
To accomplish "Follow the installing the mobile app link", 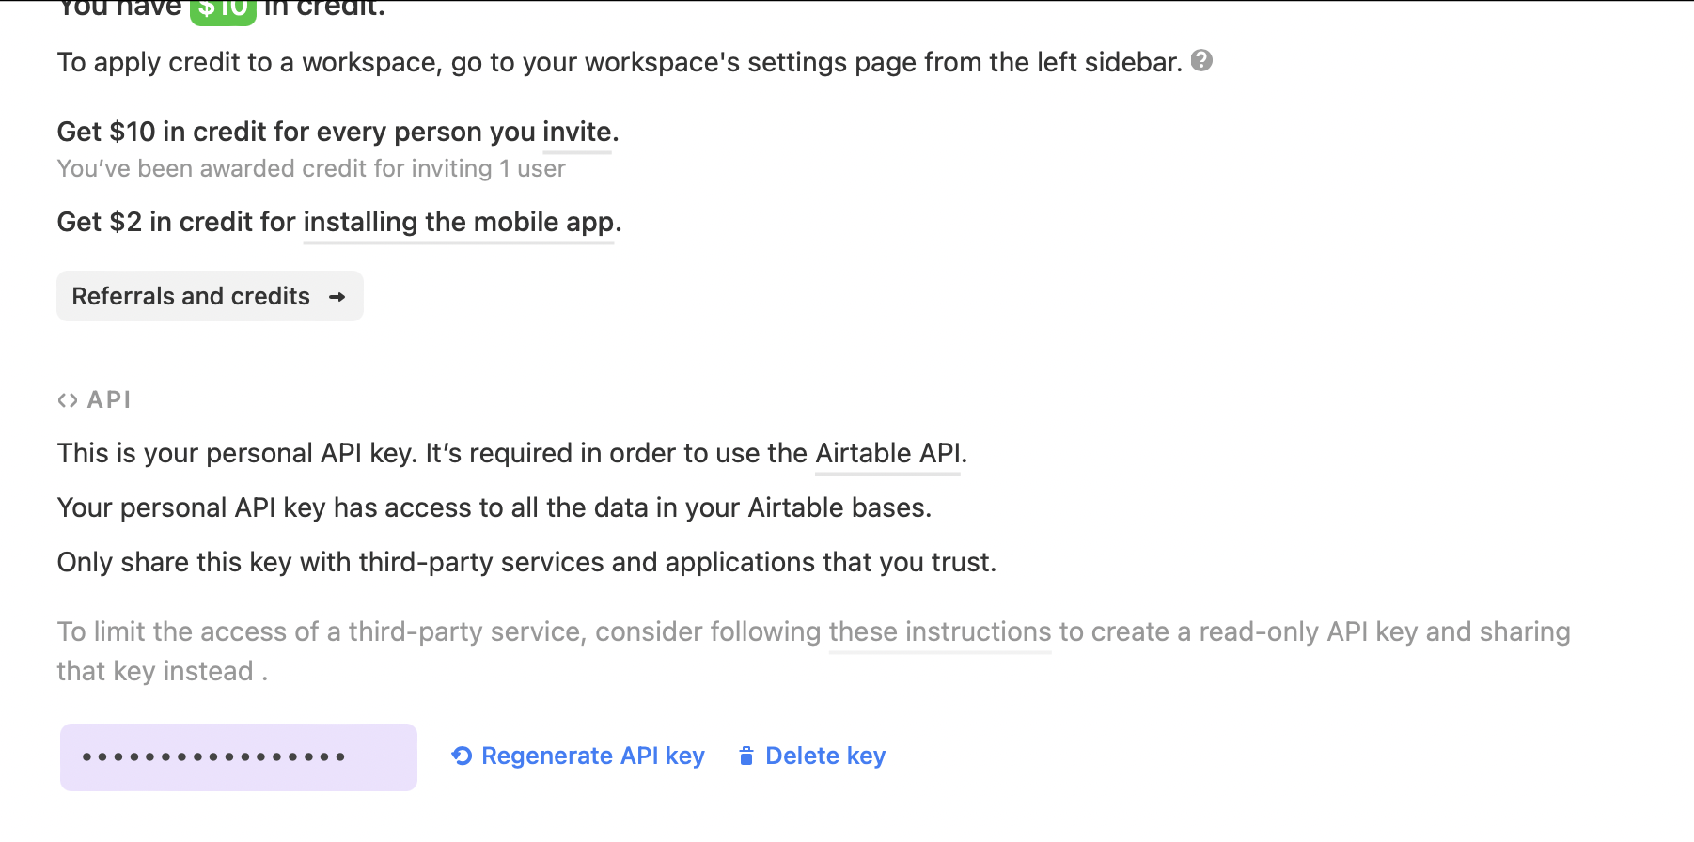I will [458, 223].
